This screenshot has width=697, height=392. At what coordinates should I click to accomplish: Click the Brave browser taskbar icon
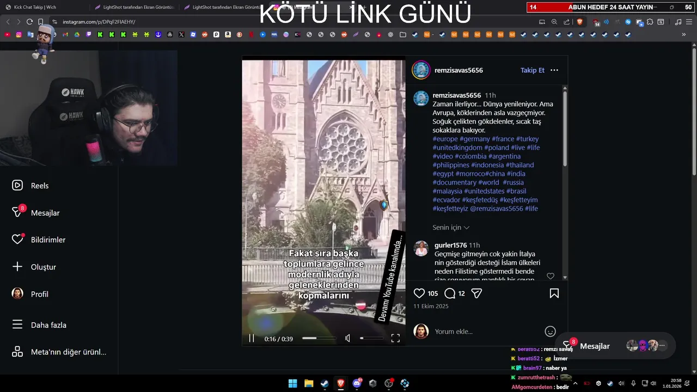click(x=341, y=383)
